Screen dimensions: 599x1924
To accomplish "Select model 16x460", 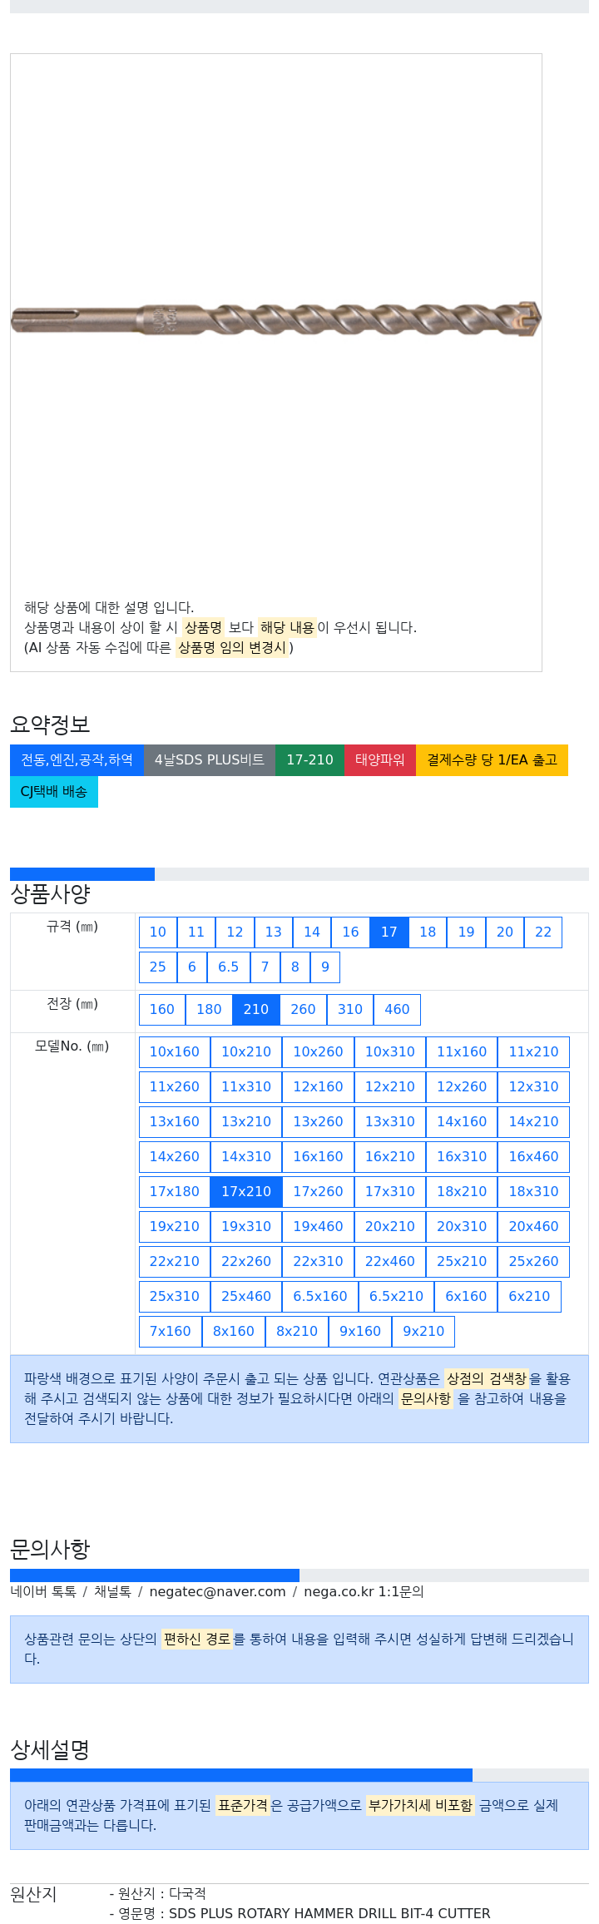I will (x=534, y=1157).
